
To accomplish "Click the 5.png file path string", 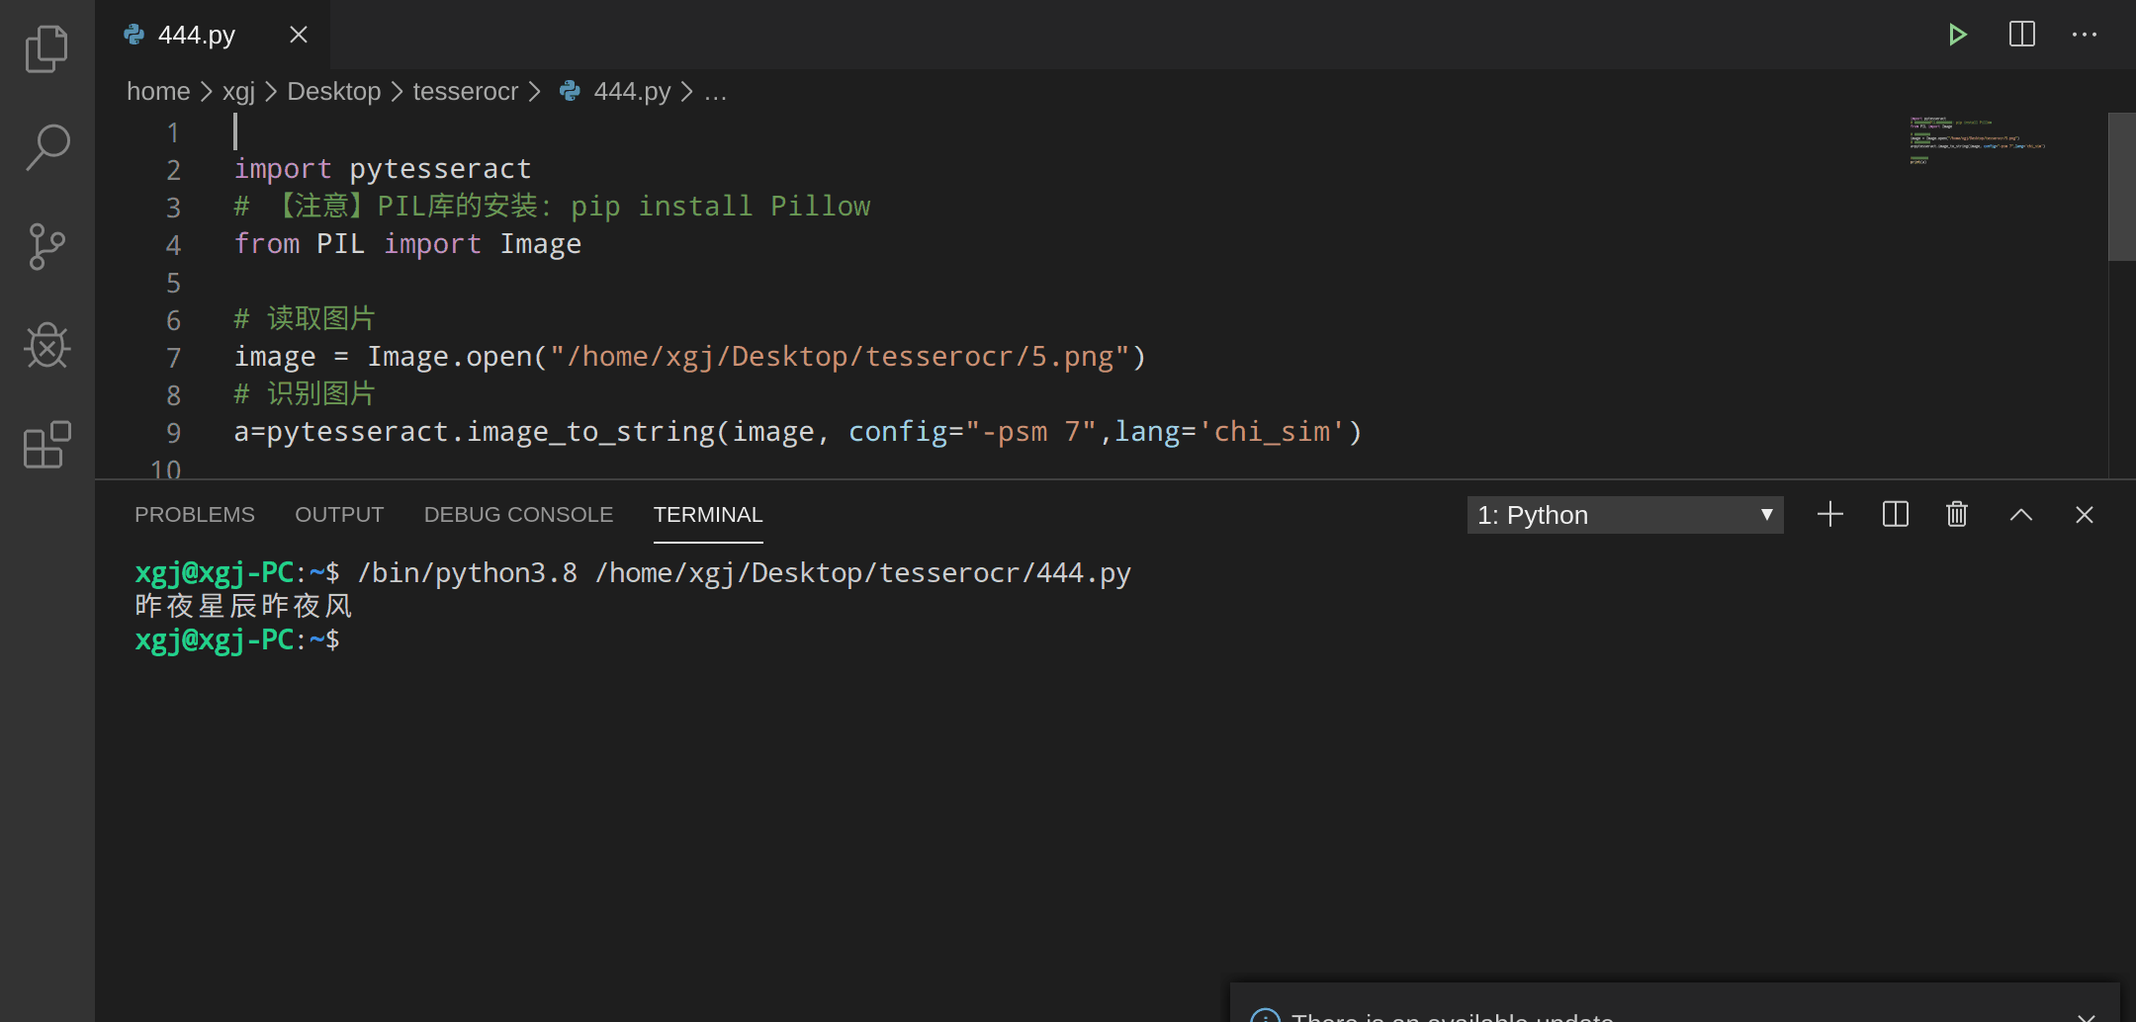I will click(x=841, y=357).
